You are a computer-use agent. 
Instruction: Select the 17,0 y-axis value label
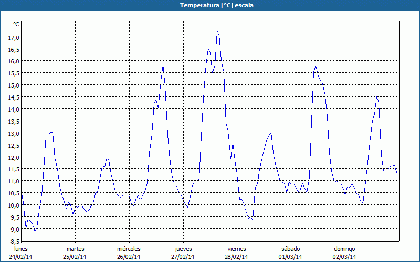coord(13,37)
